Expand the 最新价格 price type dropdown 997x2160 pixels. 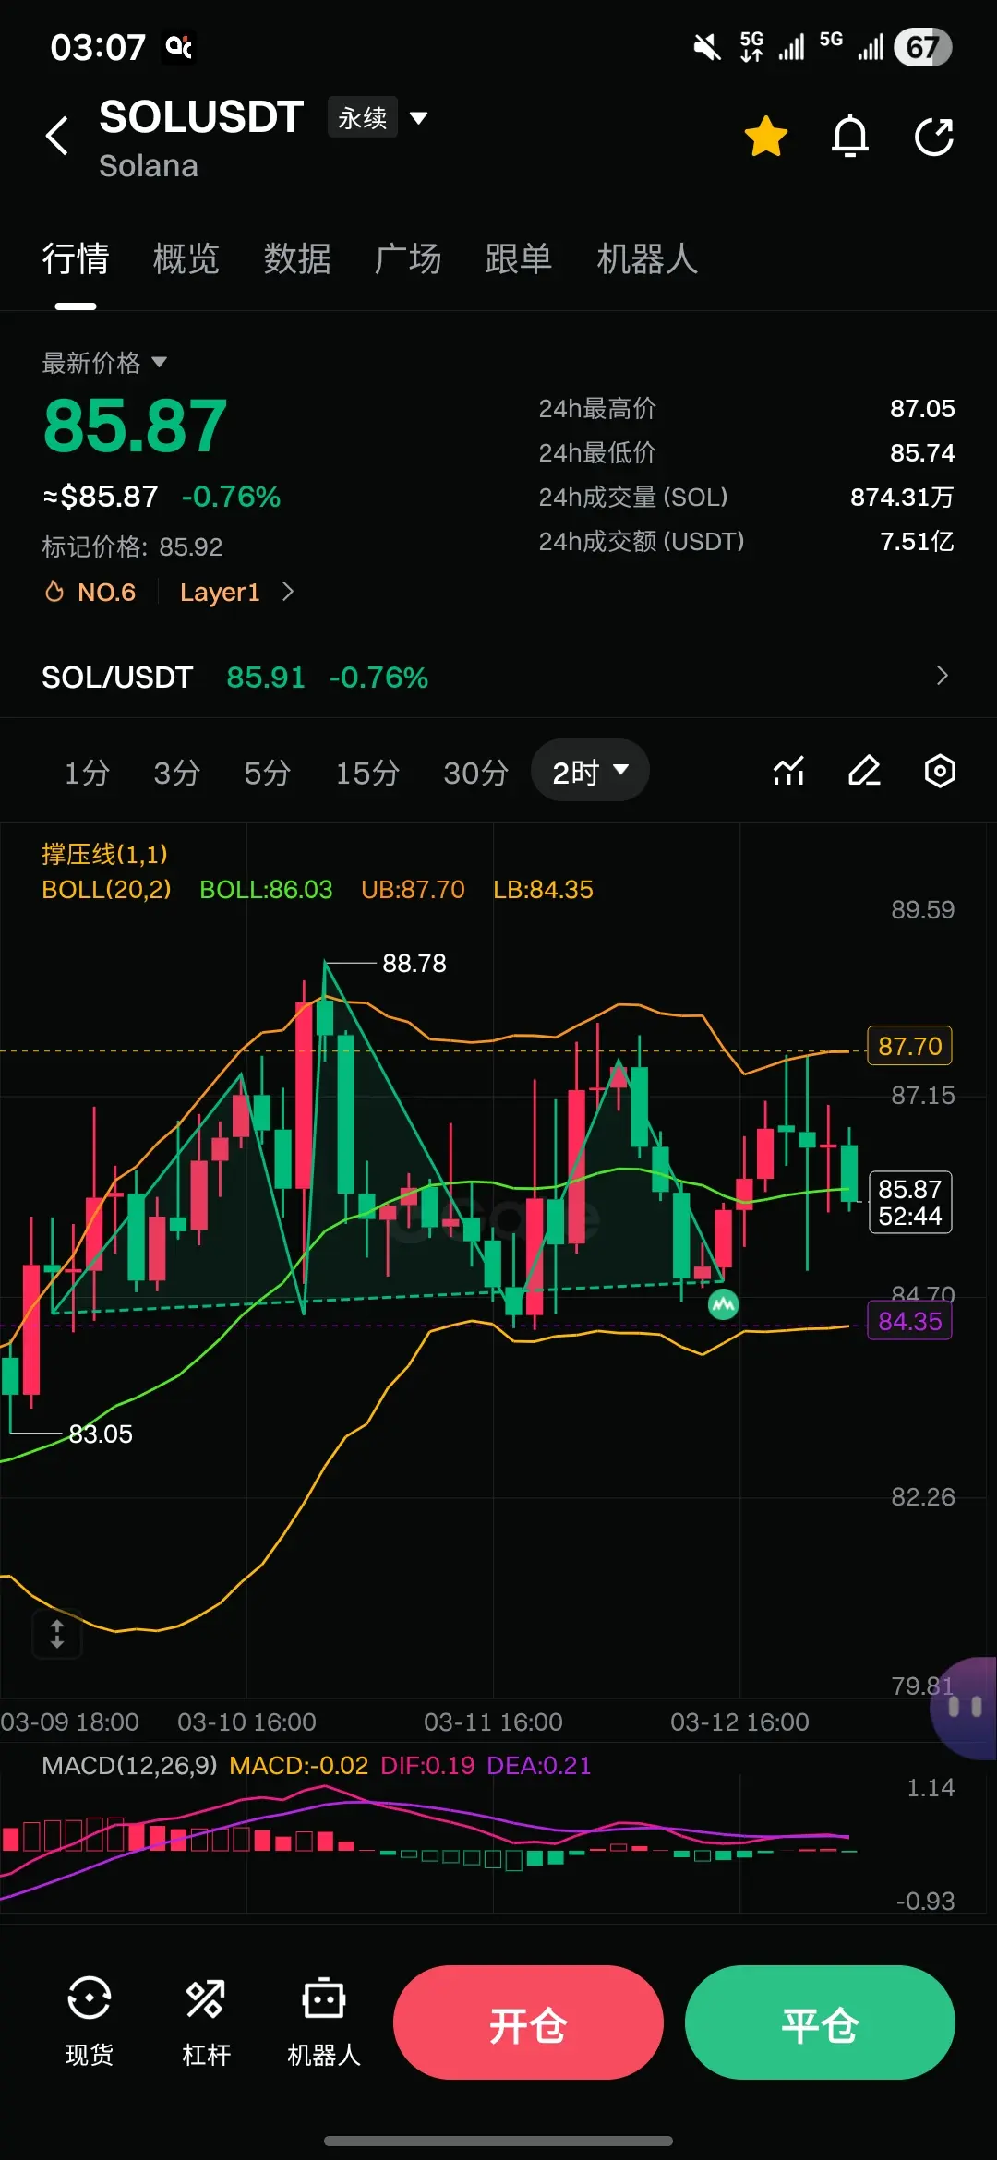(x=104, y=362)
